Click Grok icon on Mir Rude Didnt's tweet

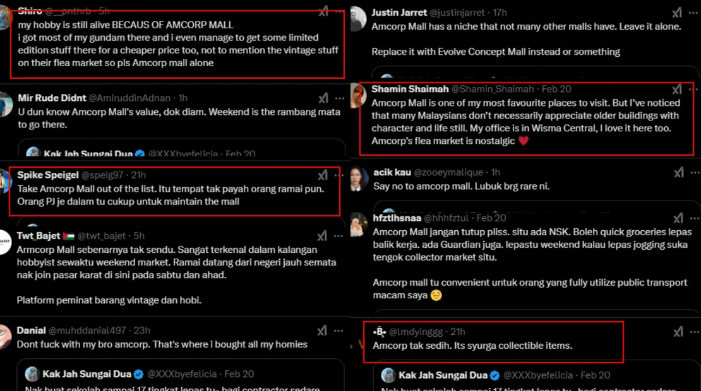click(x=323, y=98)
